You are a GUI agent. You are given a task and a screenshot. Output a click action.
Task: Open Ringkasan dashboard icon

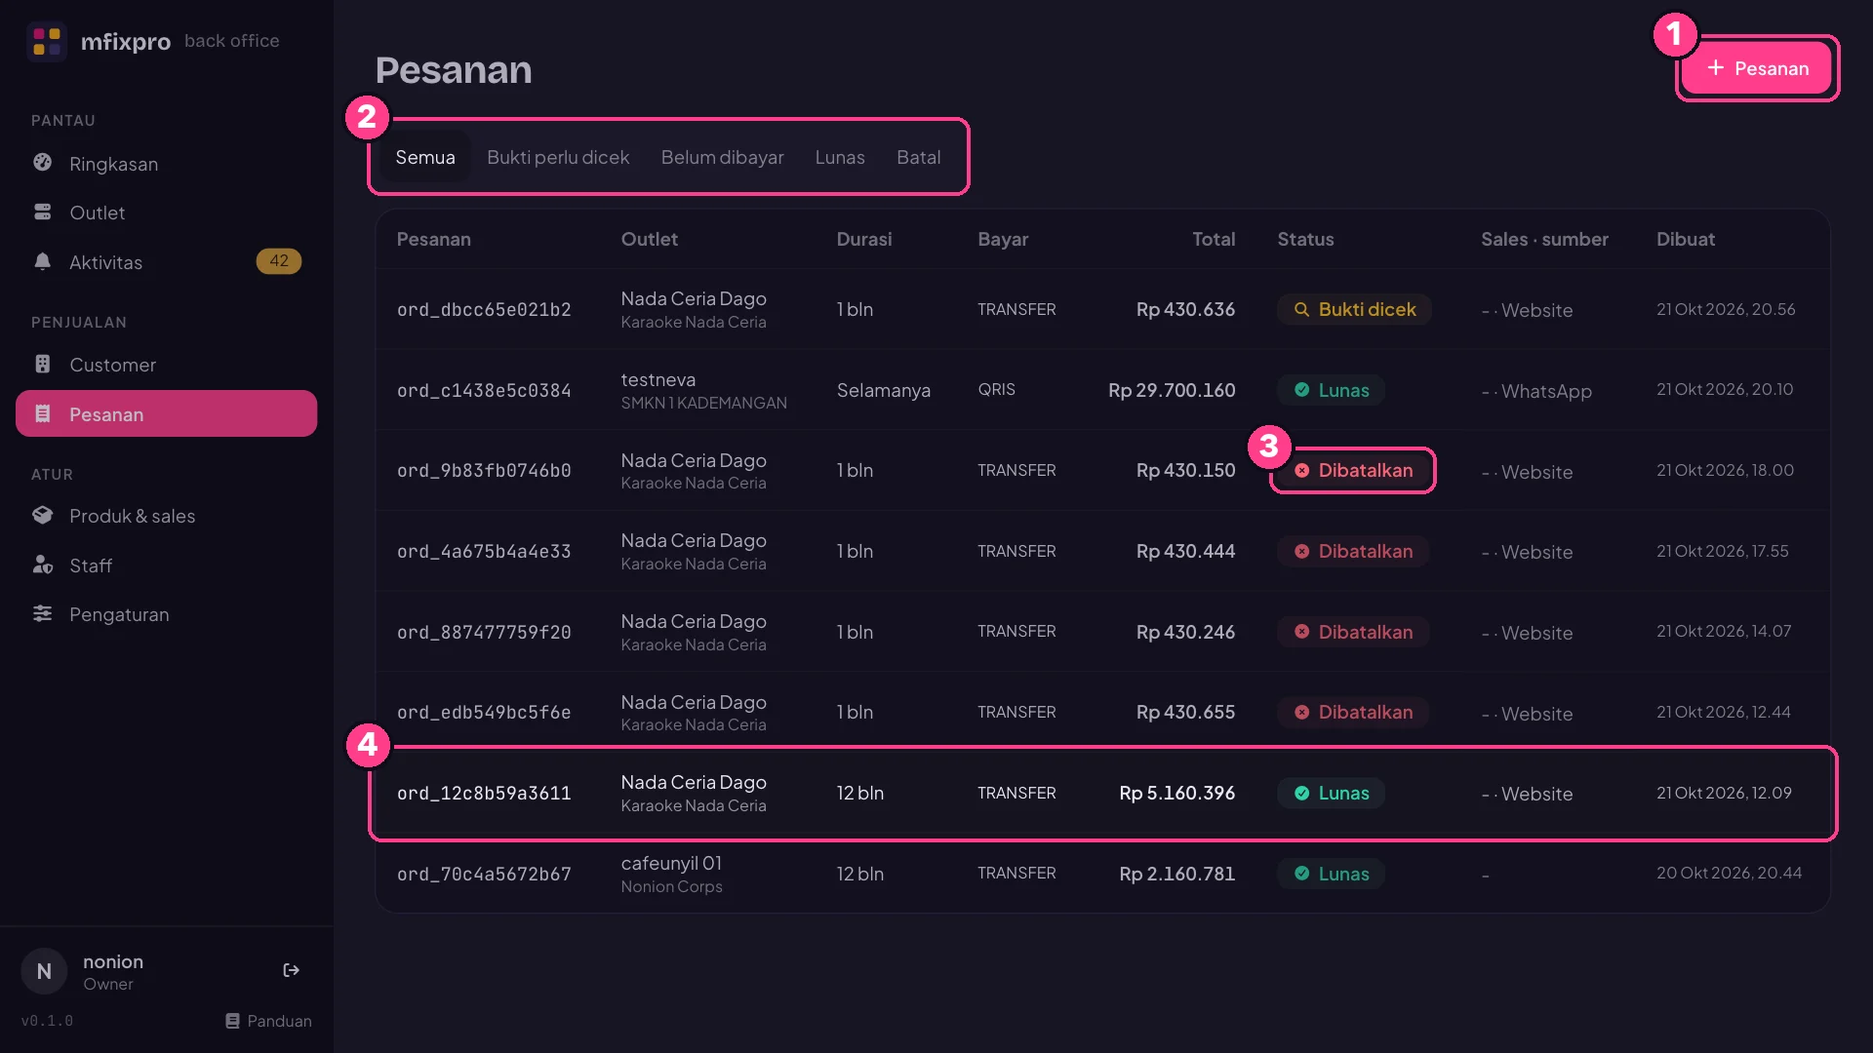tap(42, 163)
